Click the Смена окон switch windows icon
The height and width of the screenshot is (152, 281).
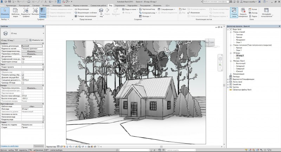(x=234, y=13)
